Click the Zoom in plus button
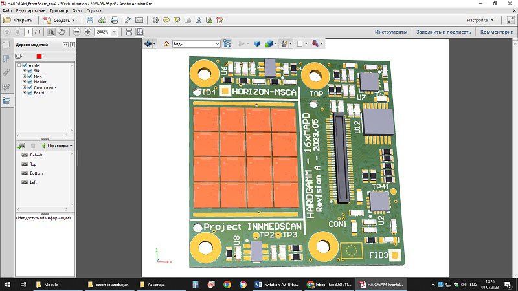This screenshot has height=291, width=518. click(x=87, y=32)
